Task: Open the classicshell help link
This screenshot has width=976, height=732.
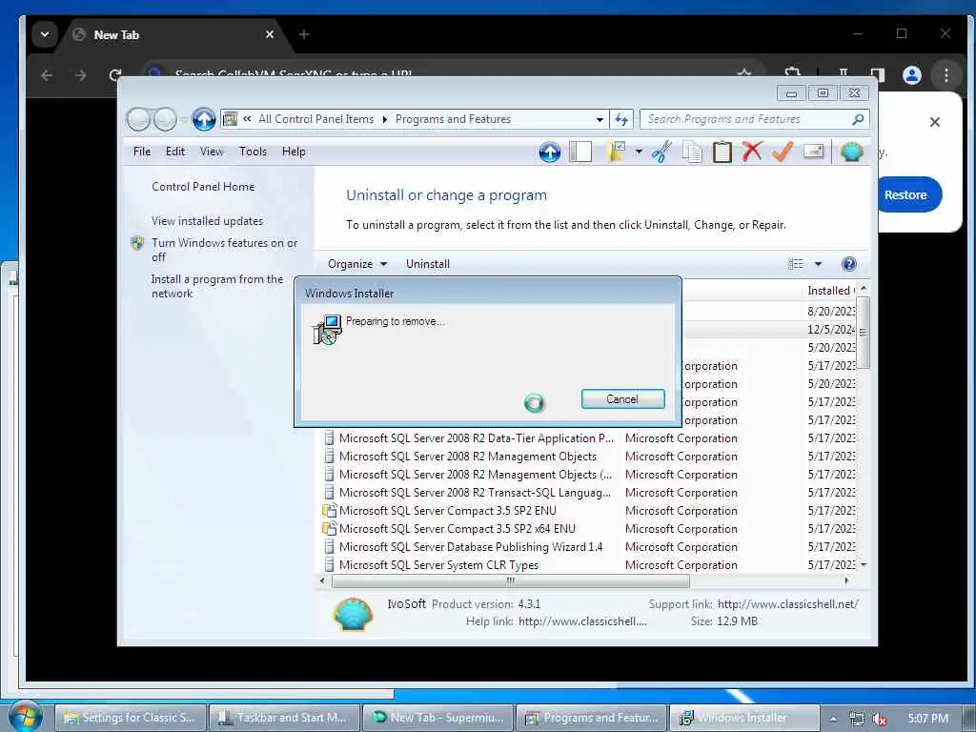Action: coord(582,621)
